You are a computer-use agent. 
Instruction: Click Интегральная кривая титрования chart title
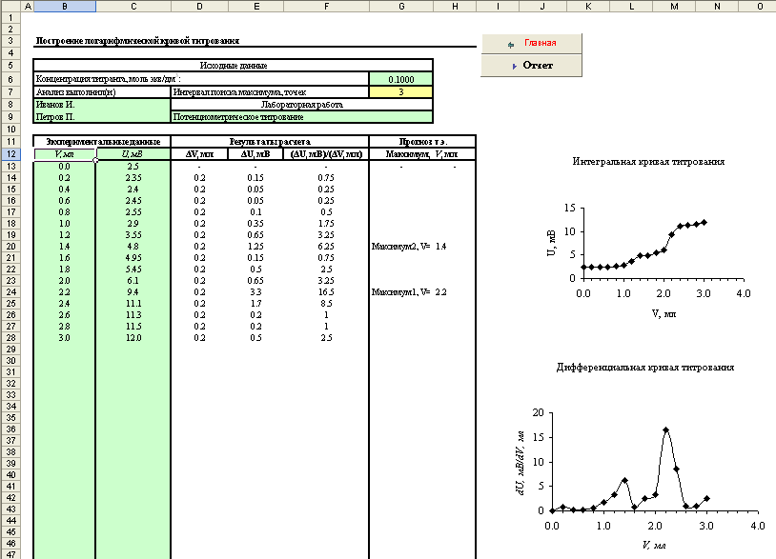pos(648,162)
